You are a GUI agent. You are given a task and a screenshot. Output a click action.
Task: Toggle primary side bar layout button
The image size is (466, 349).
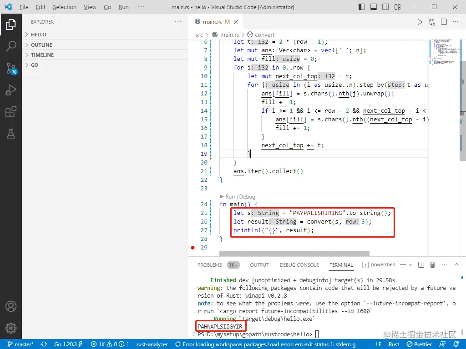tap(362, 7)
